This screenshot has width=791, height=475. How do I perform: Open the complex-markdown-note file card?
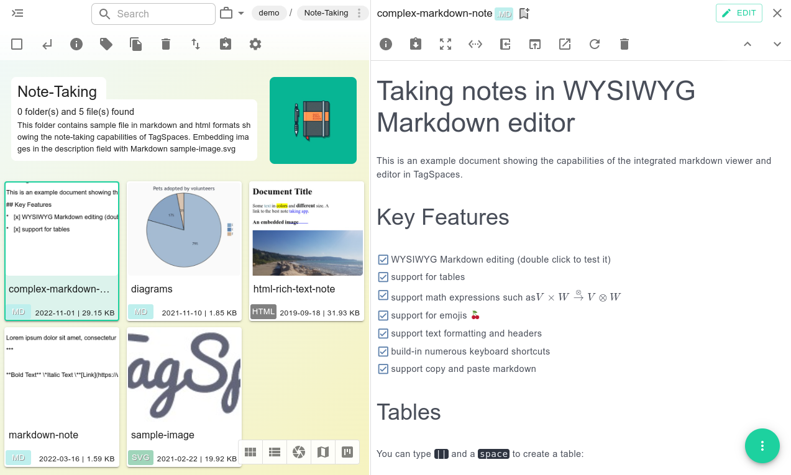62,251
